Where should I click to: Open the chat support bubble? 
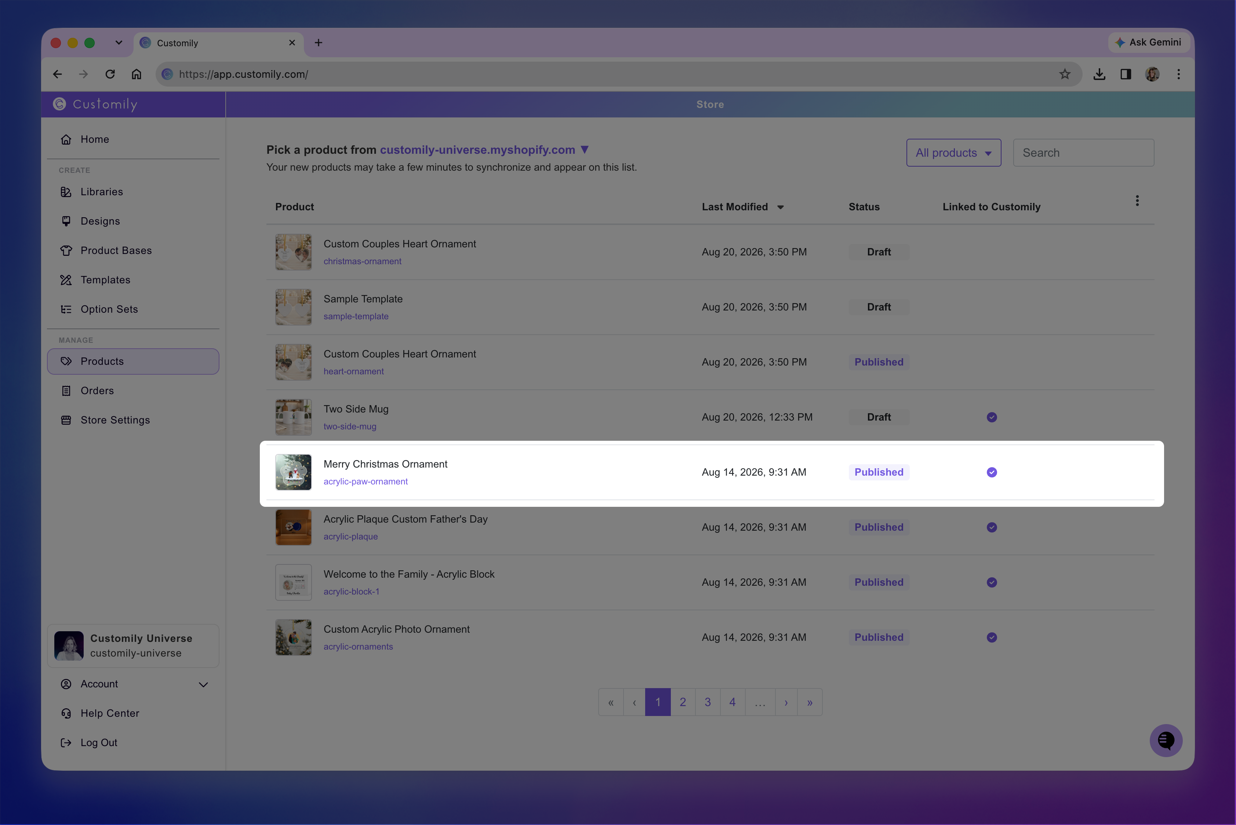coord(1166,741)
